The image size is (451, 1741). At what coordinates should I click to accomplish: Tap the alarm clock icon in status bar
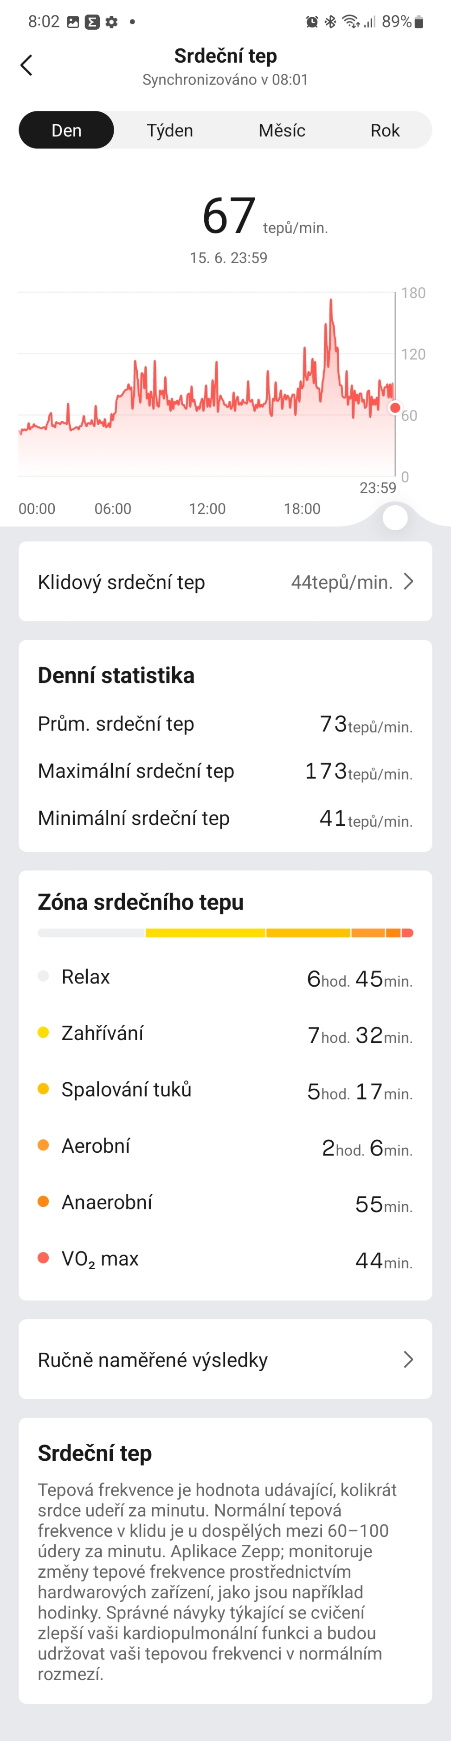tap(311, 21)
